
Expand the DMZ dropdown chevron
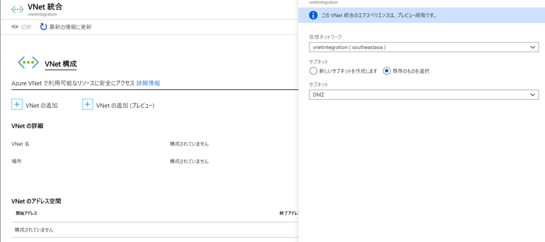tap(532, 95)
